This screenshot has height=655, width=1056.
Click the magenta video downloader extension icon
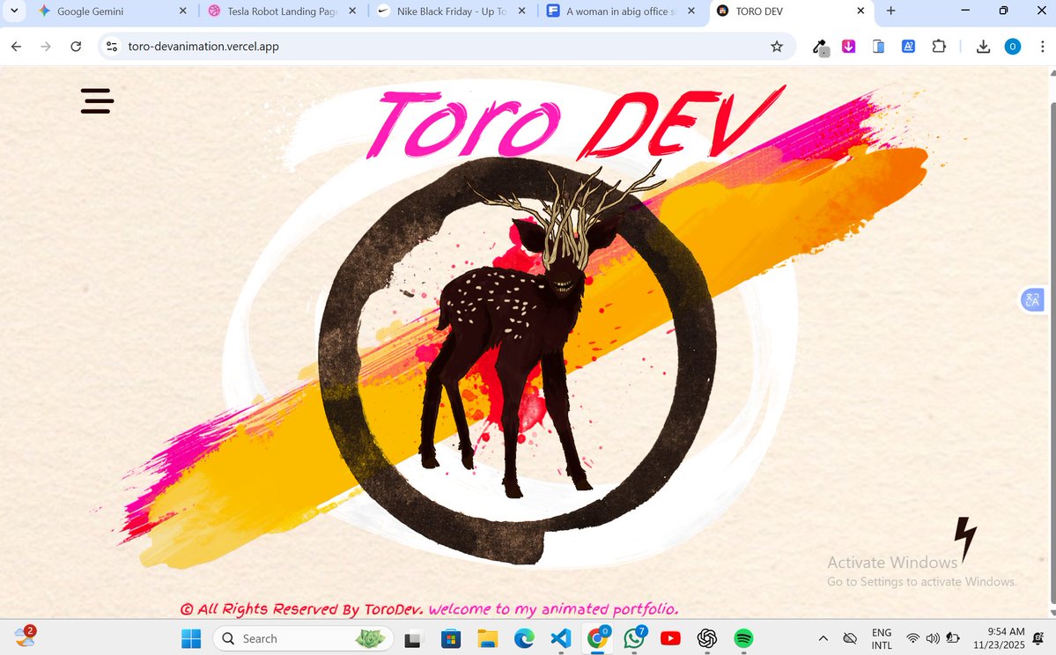click(848, 47)
